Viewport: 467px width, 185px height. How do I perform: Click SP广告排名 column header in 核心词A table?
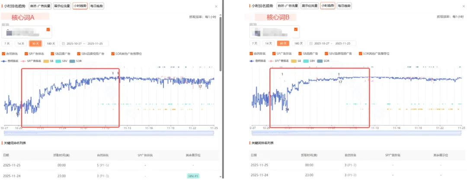point(145,155)
